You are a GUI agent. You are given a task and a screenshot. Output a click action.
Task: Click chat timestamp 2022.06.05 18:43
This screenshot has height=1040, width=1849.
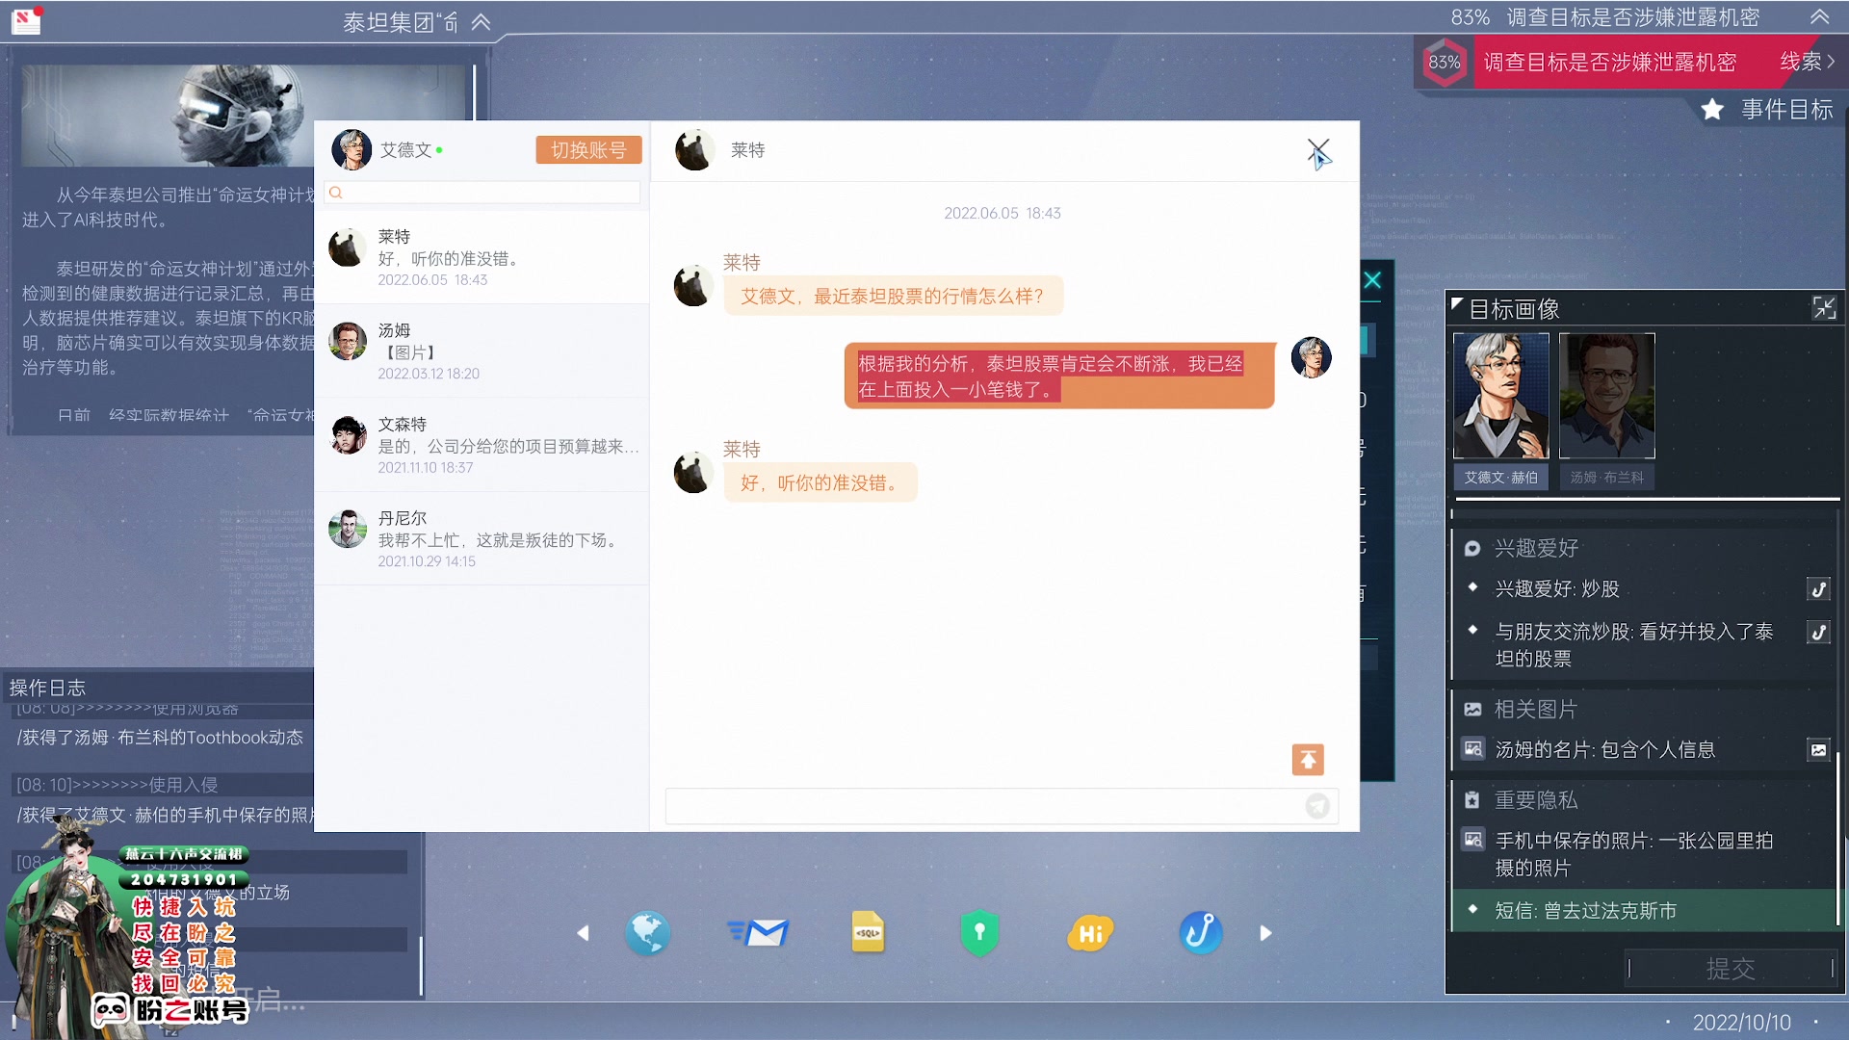pyautogui.click(x=1002, y=214)
